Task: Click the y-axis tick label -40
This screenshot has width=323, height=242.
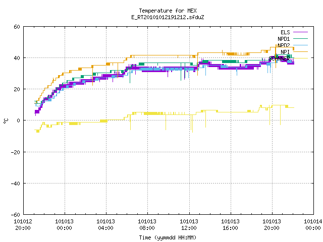Action: click(16, 184)
